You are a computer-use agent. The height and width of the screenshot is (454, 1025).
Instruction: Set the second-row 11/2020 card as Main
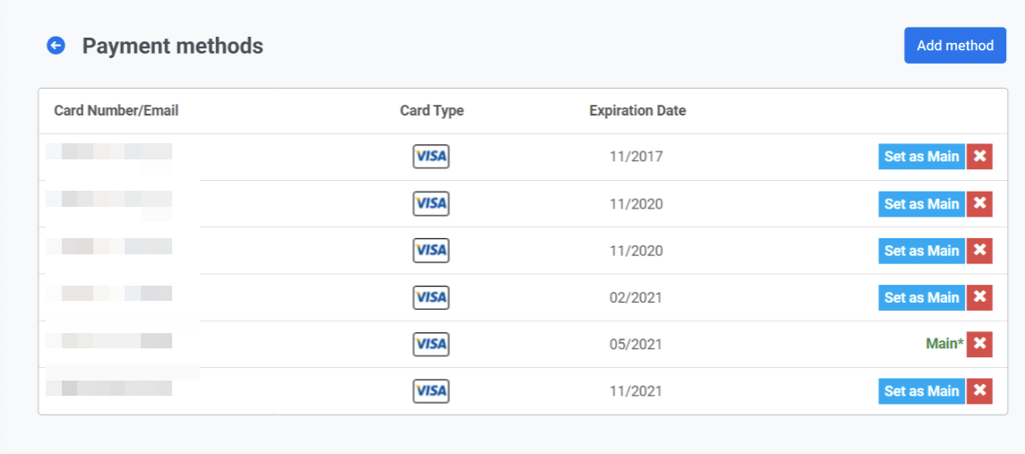coord(921,204)
